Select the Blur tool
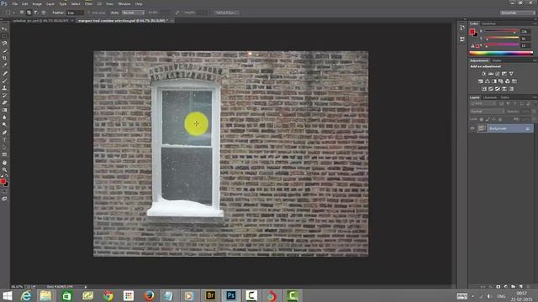Viewport: 538px width, 302px height. tap(4, 117)
